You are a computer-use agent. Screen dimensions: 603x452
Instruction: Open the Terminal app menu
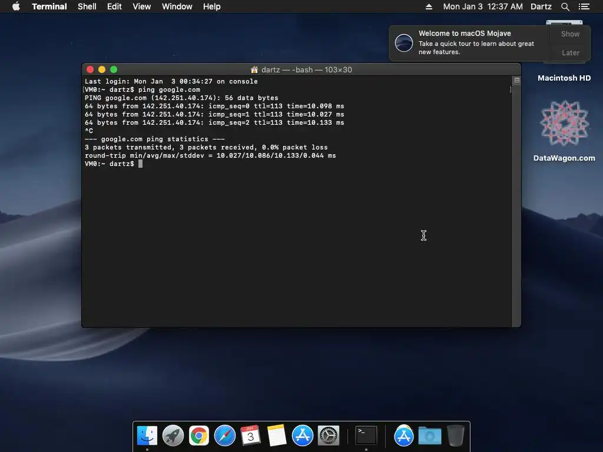click(49, 6)
